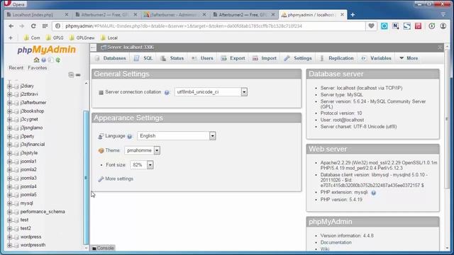Expand the wordpress database node
The image size is (454, 255).
click(9, 237)
